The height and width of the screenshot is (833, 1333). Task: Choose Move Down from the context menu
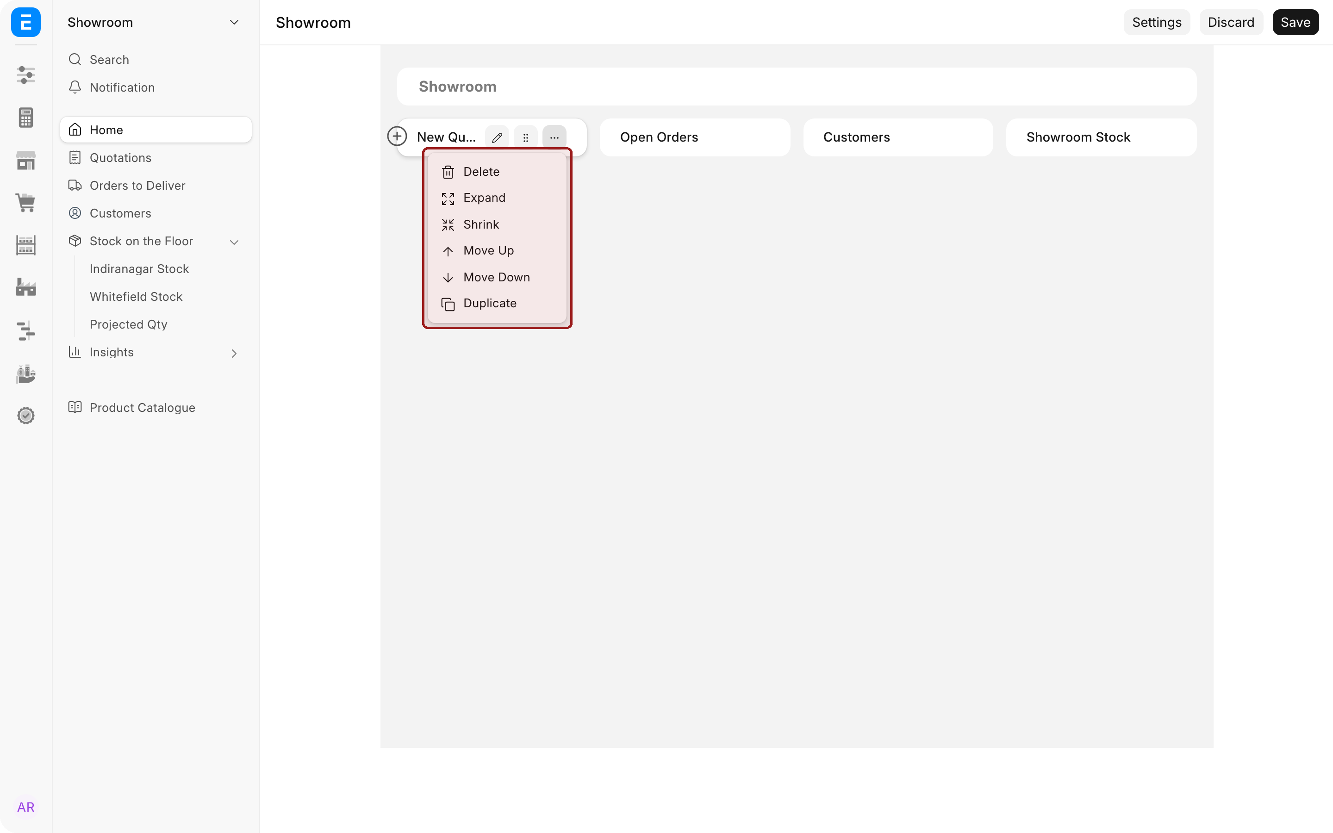tap(497, 277)
